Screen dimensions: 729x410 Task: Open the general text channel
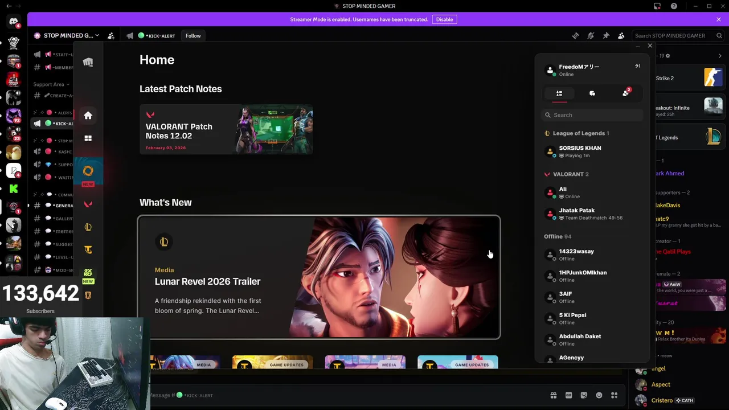pyautogui.click(x=52, y=206)
